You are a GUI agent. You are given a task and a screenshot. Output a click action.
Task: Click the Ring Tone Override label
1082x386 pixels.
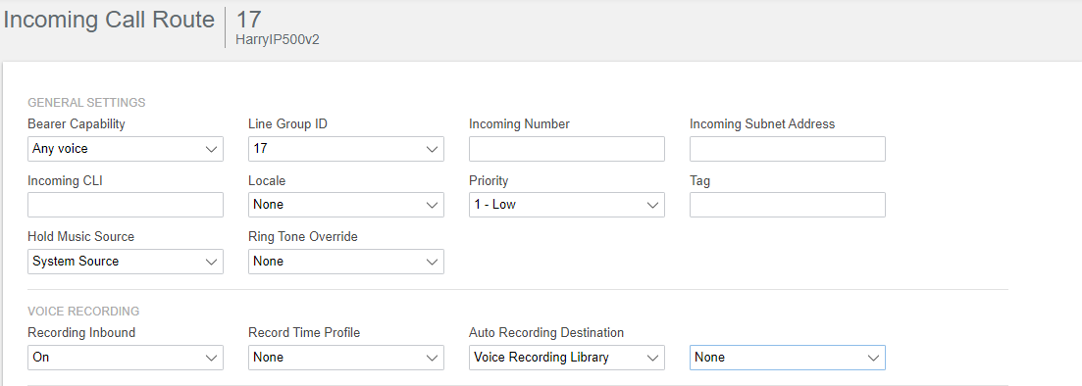pyautogui.click(x=303, y=237)
